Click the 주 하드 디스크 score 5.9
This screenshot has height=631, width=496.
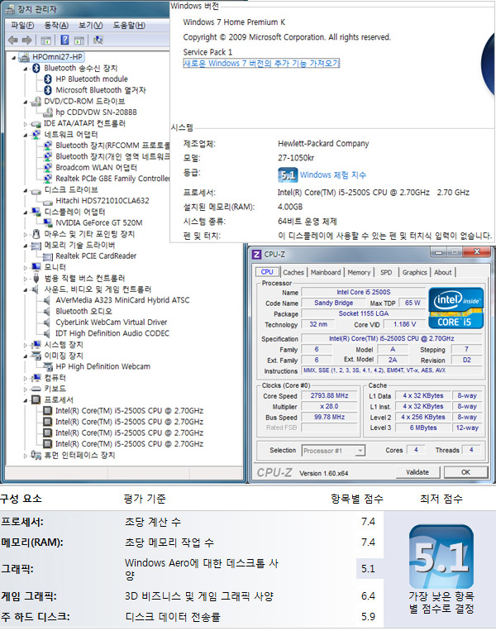(x=368, y=616)
